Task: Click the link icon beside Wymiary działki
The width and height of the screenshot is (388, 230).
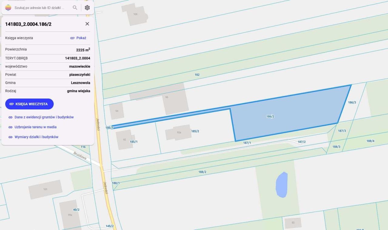Action: click(10, 137)
